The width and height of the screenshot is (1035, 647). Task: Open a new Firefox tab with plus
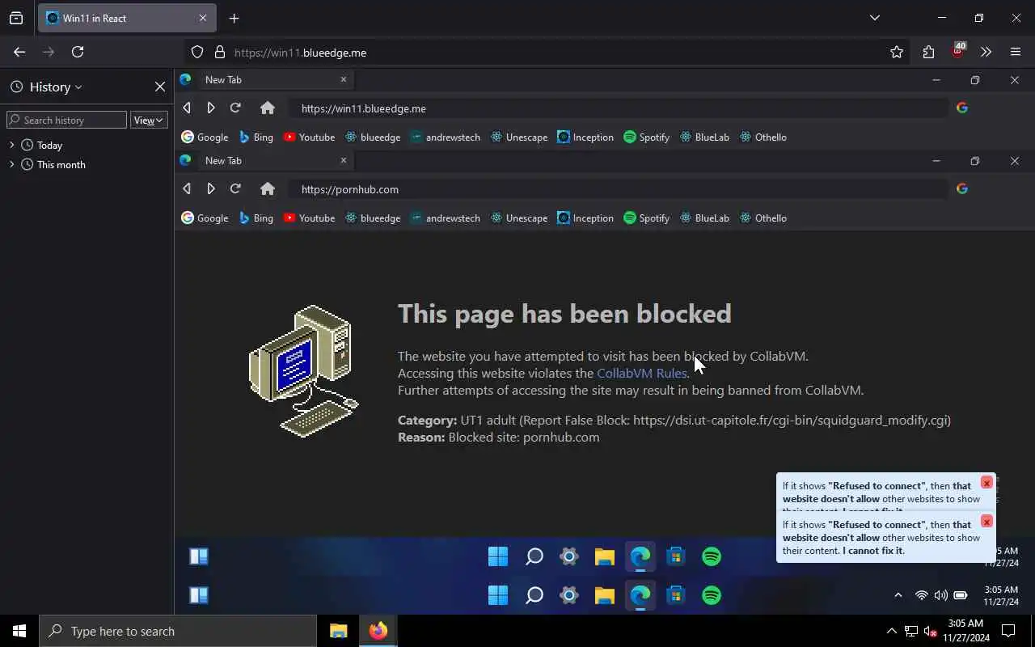click(234, 18)
